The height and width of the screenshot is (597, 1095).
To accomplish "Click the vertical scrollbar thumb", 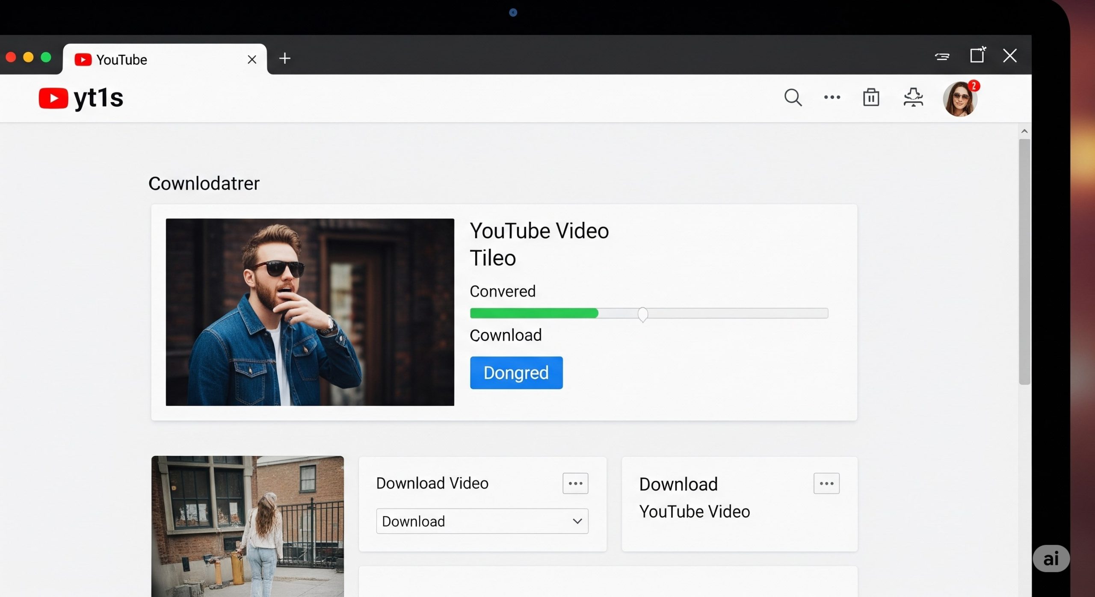I will [x=1024, y=262].
